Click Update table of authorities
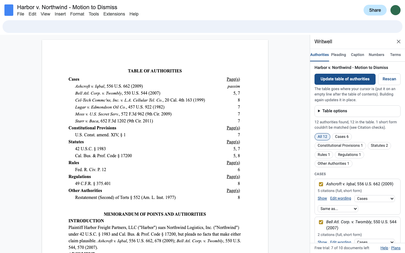This screenshot has height=253, width=405. 345,79
